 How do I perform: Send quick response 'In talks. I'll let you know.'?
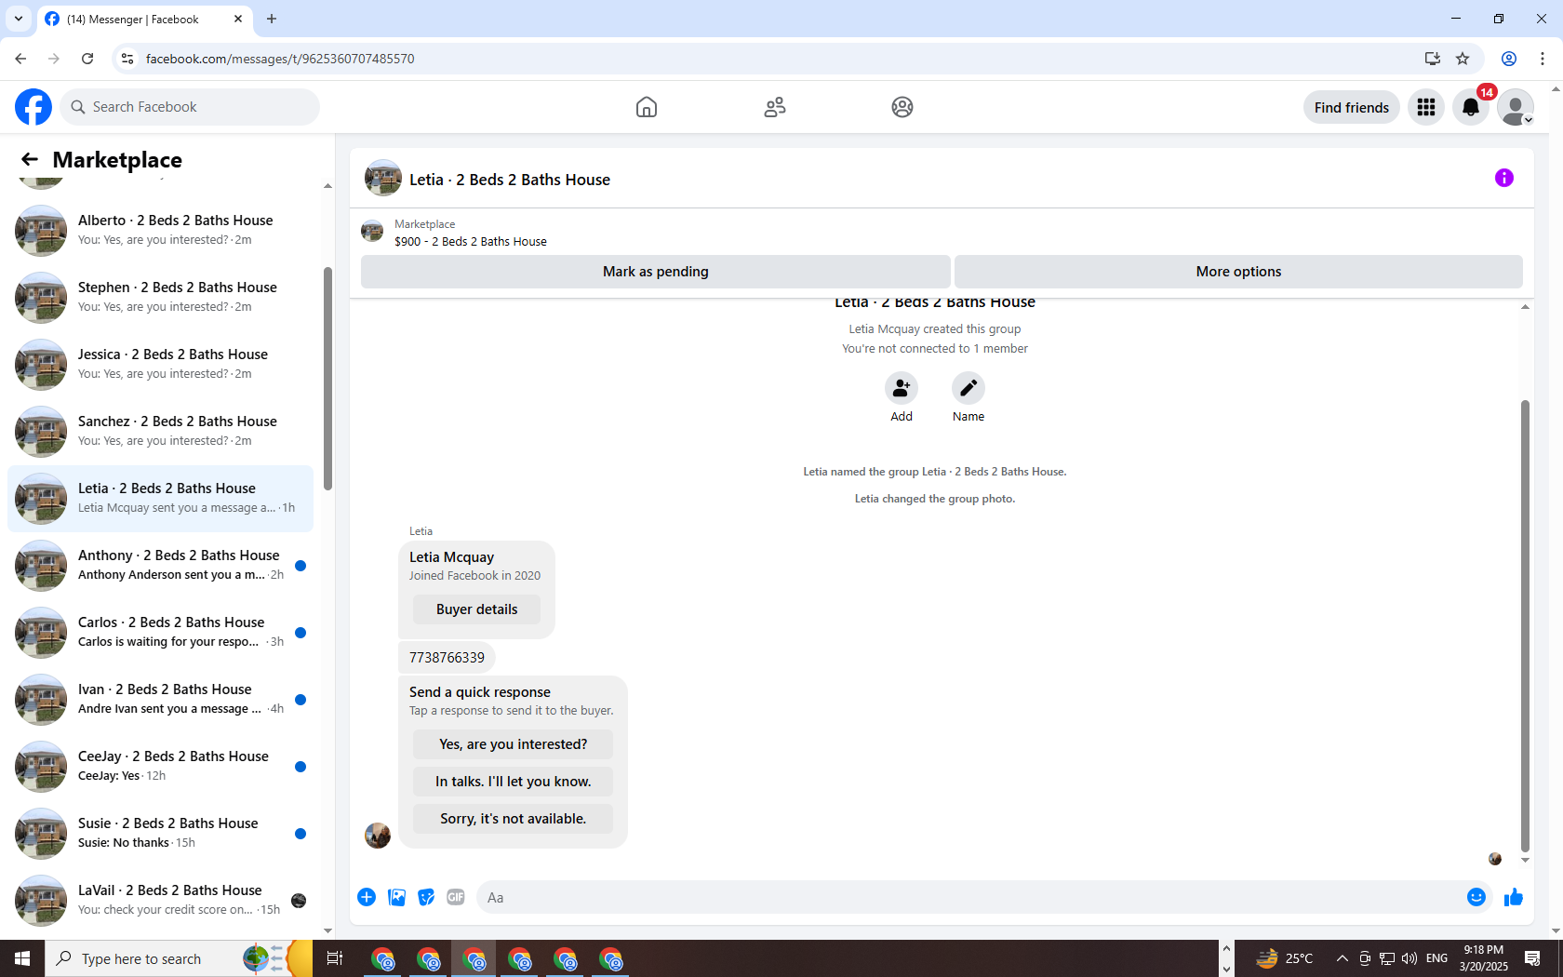(513, 782)
